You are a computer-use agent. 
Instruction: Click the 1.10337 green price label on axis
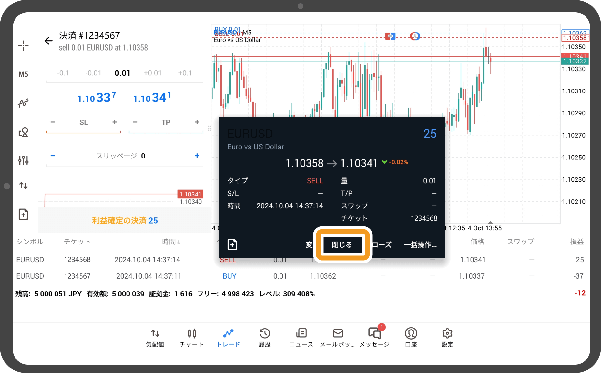pyautogui.click(x=575, y=61)
